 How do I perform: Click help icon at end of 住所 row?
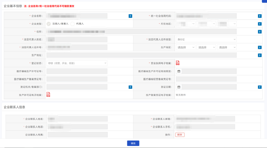260,32
